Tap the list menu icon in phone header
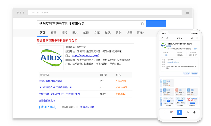The height and width of the screenshot is (126, 211). 197,38
